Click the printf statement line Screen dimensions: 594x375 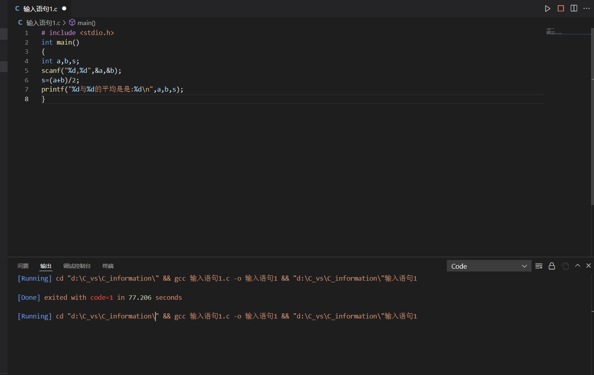tap(113, 89)
